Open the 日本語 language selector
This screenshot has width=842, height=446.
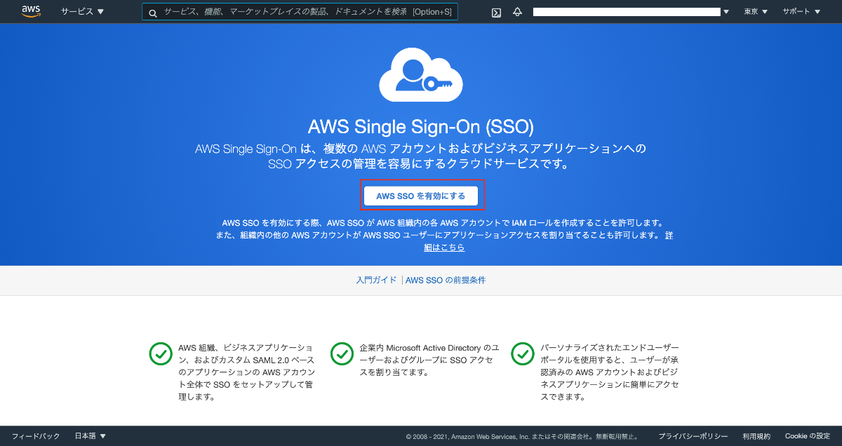pos(91,436)
